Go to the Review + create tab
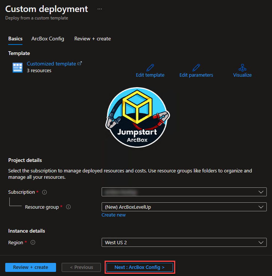272x276 pixels. pos(93,39)
